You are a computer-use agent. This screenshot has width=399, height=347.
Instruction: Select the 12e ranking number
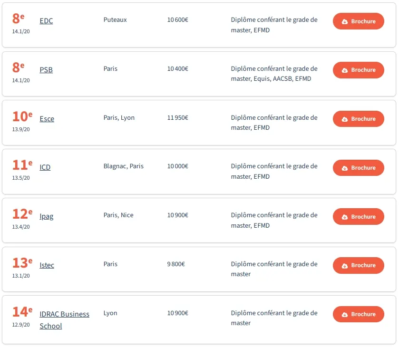[x=22, y=214]
